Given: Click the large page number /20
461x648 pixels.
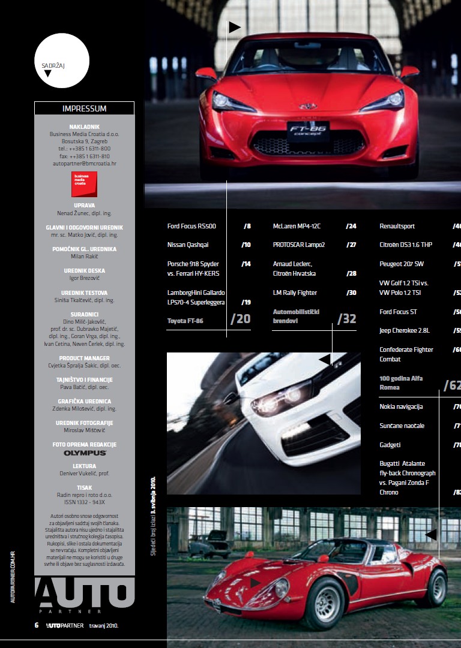Looking at the screenshot, I should [x=241, y=319].
